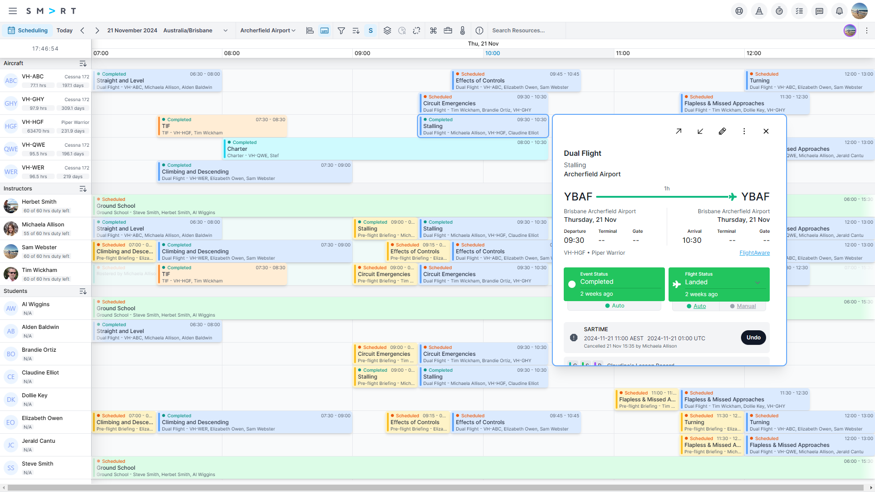This screenshot has width=875, height=492.
Task: Click the filter icon in toolbar
Action: coord(341,30)
